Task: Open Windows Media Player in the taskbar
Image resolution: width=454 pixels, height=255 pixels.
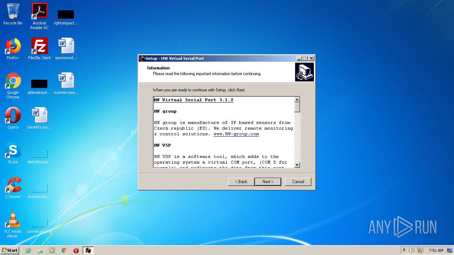Action: coord(52,250)
